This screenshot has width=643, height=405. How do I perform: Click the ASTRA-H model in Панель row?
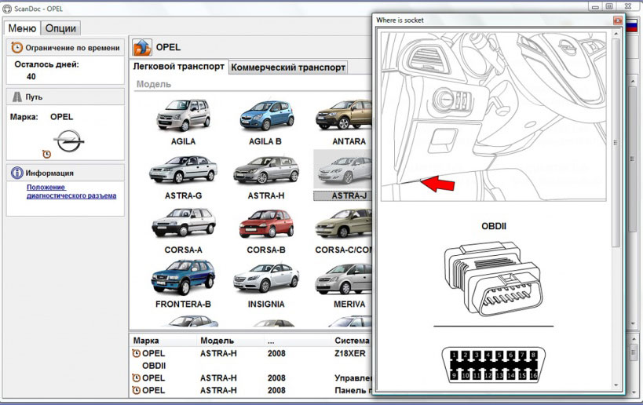(218, 390)
